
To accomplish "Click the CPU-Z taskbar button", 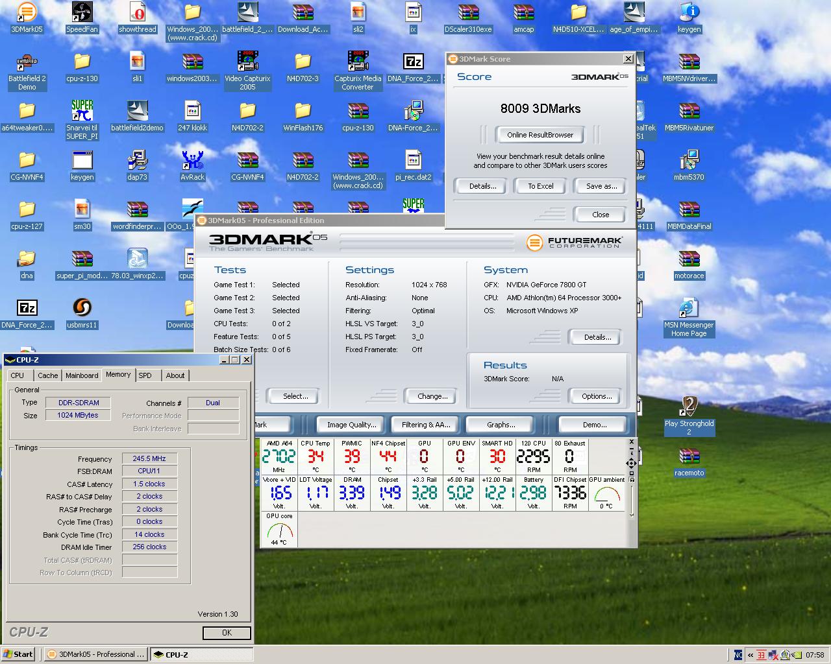I will 201,654.
